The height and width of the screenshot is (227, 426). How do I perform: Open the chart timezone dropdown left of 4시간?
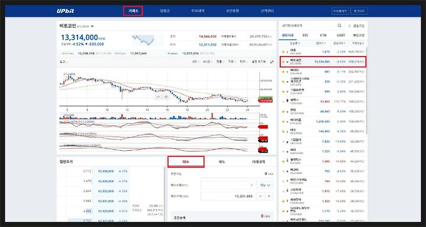pos(196,62)
